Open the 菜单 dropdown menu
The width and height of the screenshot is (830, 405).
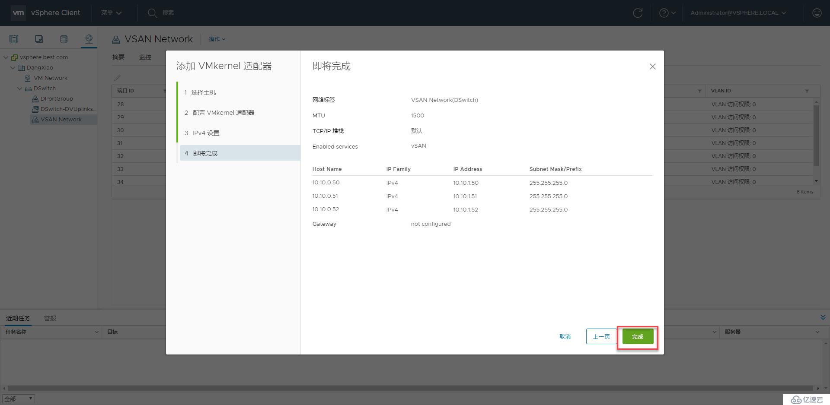pos(111,13)
